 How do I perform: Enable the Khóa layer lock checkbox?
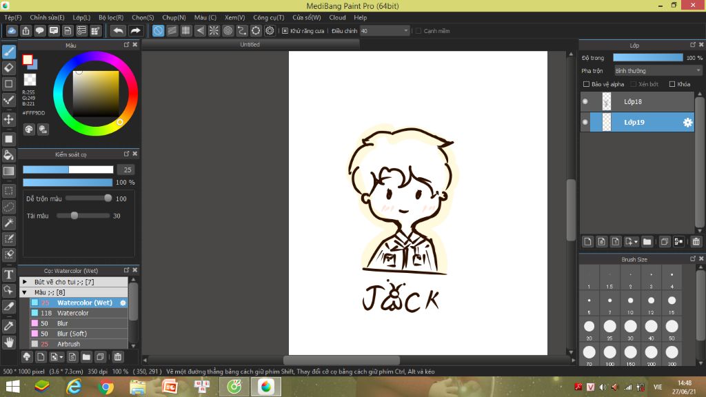[672, 84]
